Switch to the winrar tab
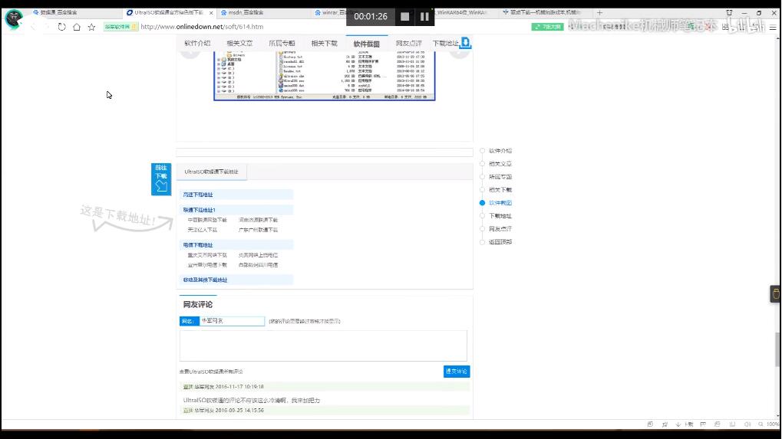Image resolution: width=782 pixels, height=439 pixels. click(329, 12)
